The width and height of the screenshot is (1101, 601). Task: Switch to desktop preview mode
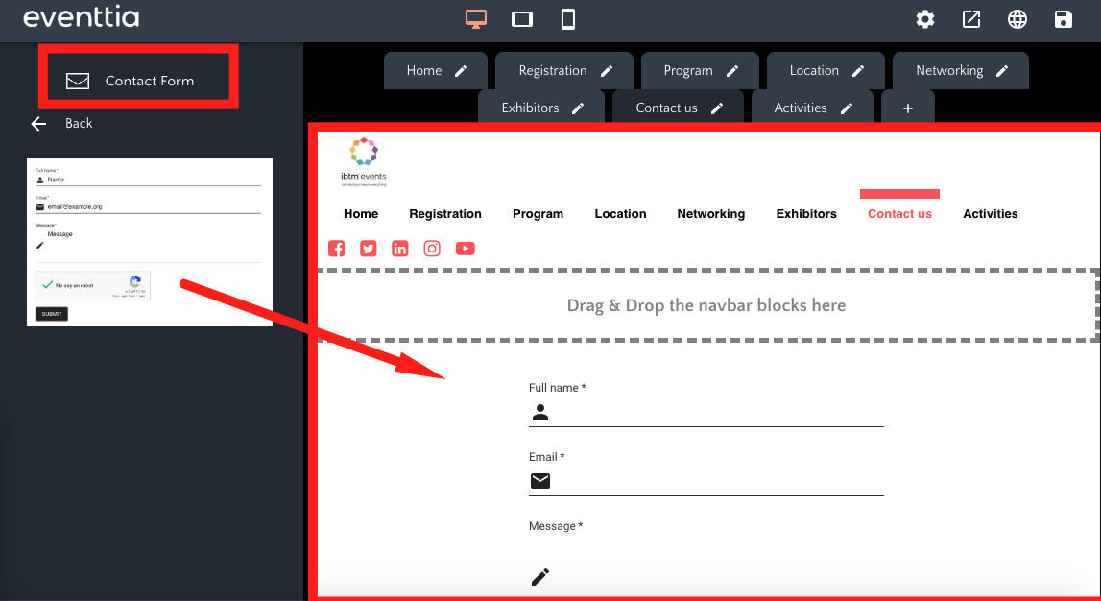click(x=476, y=19)
